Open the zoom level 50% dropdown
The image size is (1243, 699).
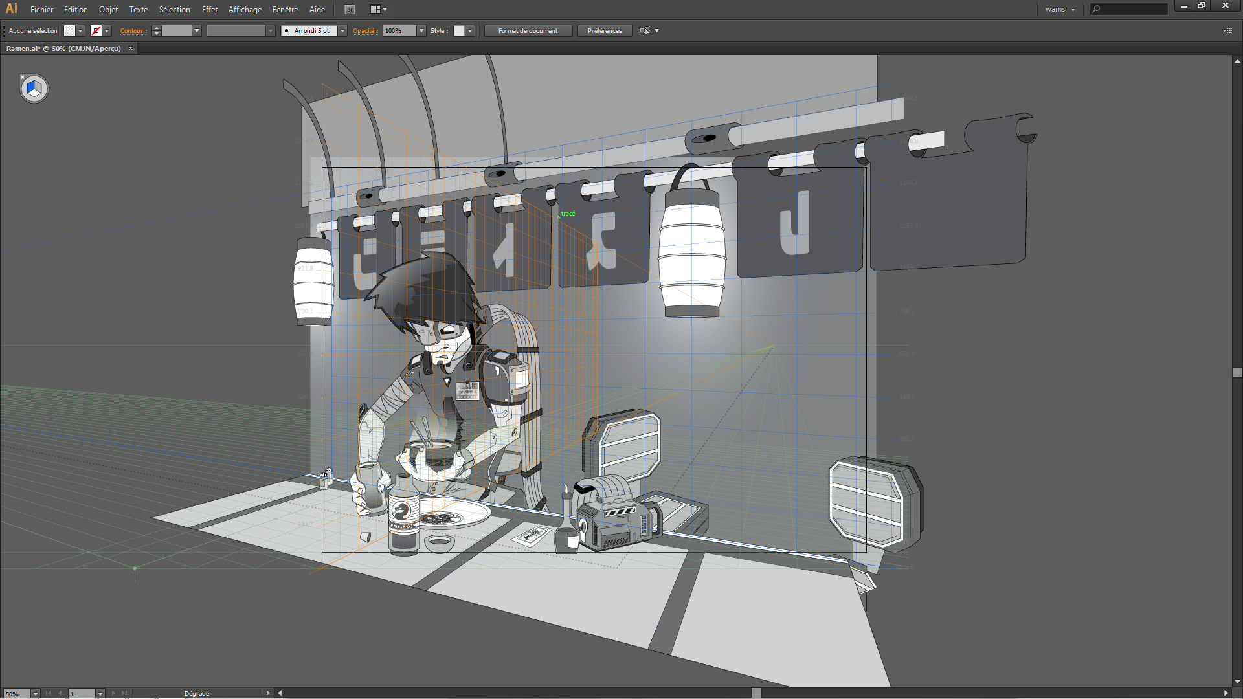tap(36, 693)
